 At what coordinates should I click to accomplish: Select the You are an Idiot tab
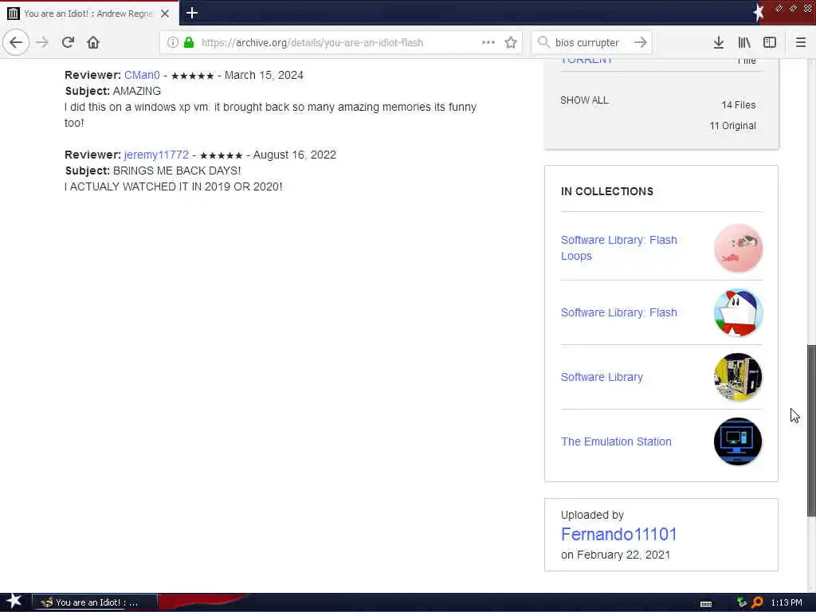[x=89, y=13]
